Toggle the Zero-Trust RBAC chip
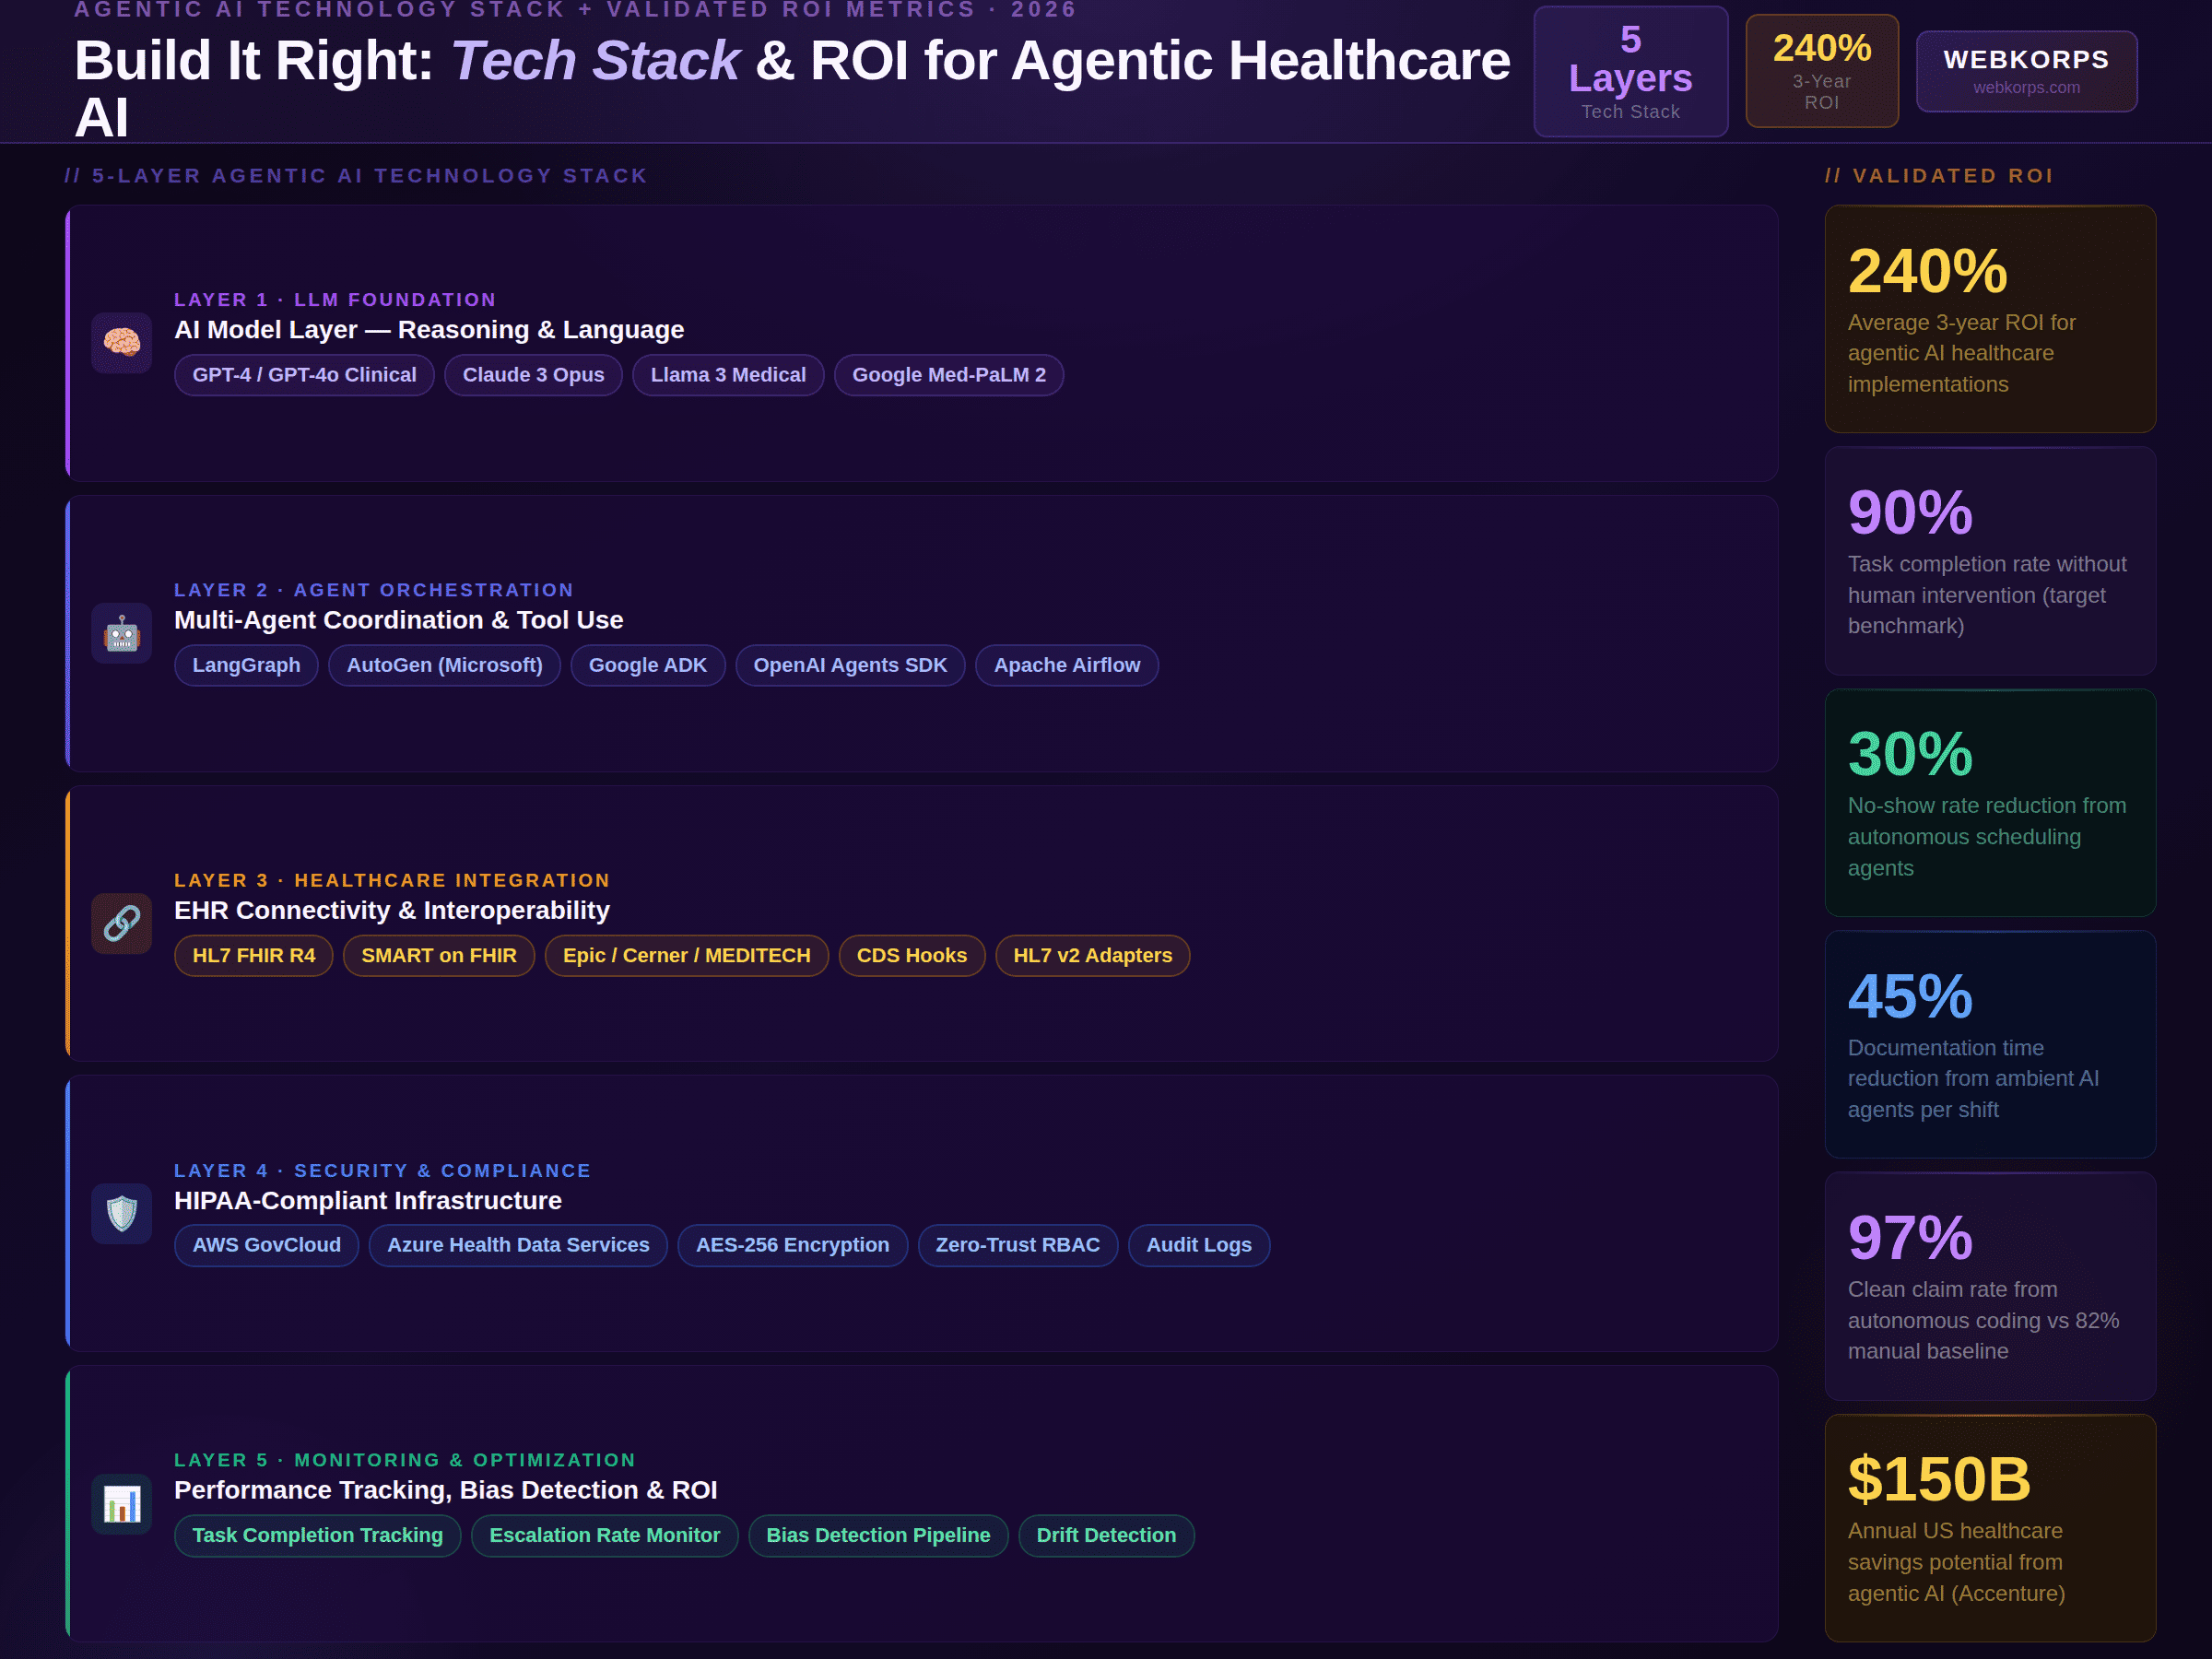The height and width of the screenshot is (1659, 2212). (1017, 1244)
